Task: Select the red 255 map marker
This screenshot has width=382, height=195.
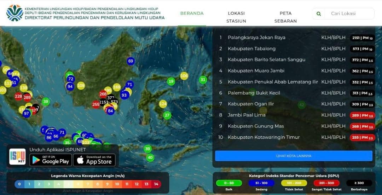Action: point(96,104)
